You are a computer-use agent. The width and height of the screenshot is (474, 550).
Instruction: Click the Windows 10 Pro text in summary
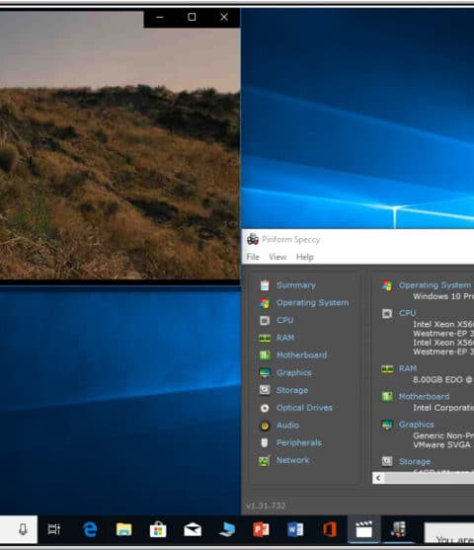pos(443,296)
